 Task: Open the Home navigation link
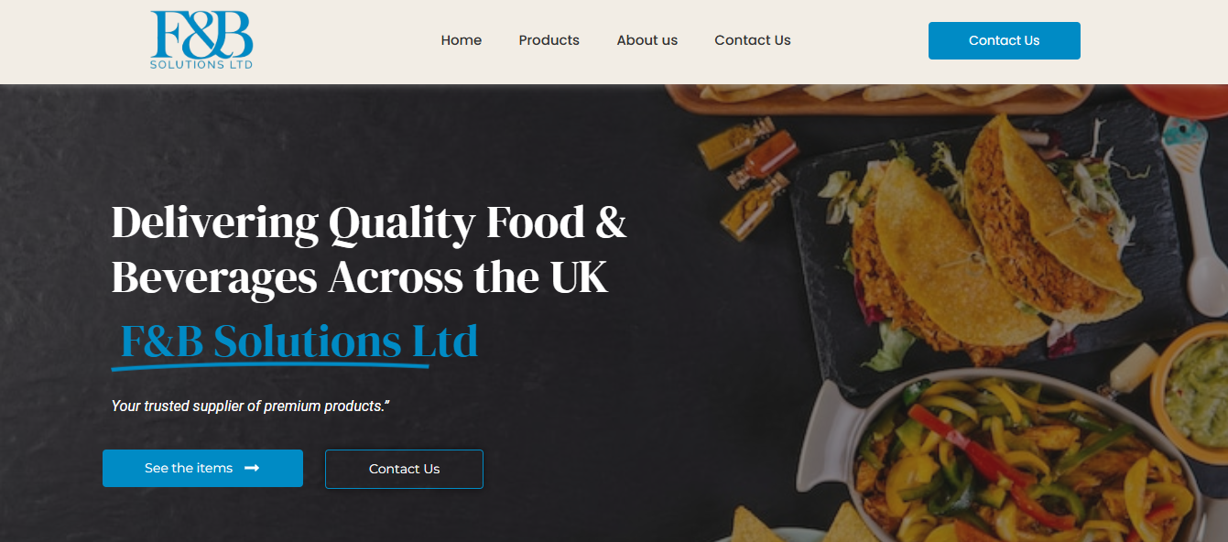pos(462,40)
